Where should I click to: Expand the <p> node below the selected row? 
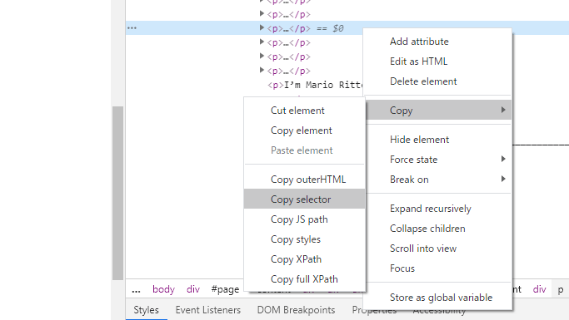point(262,42)
